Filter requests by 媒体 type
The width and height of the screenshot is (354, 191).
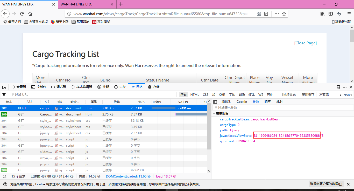[x=252, y=95]
